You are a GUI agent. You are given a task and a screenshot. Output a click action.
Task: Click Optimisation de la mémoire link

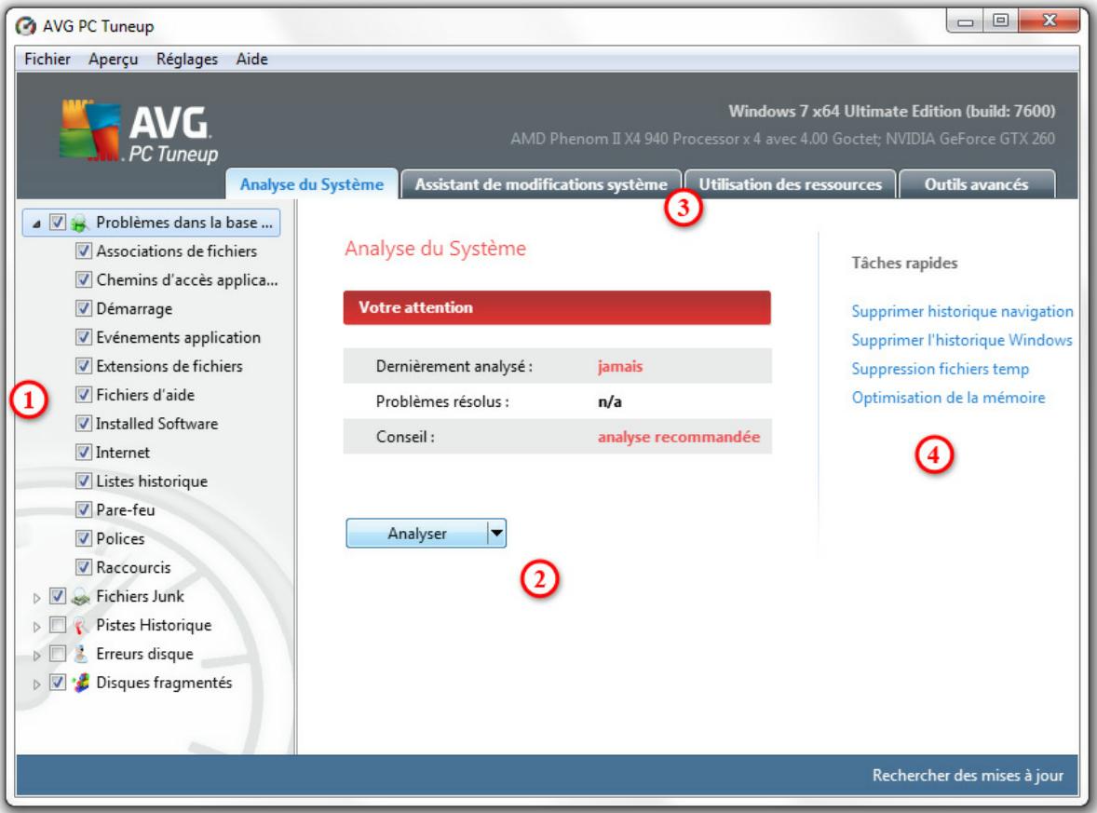tap(948, 398)
